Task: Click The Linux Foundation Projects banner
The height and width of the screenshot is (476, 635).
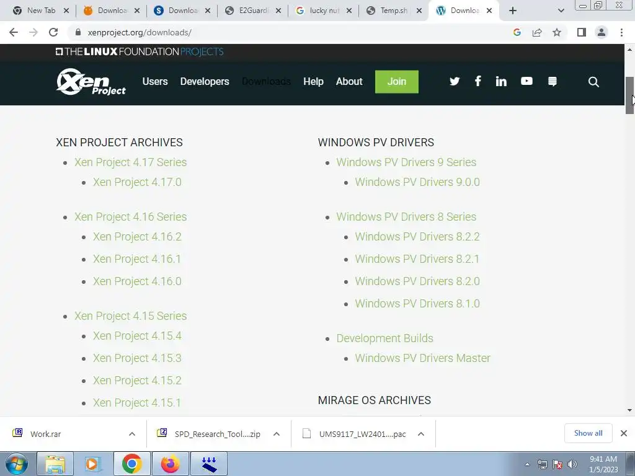Action: (140, 52)
